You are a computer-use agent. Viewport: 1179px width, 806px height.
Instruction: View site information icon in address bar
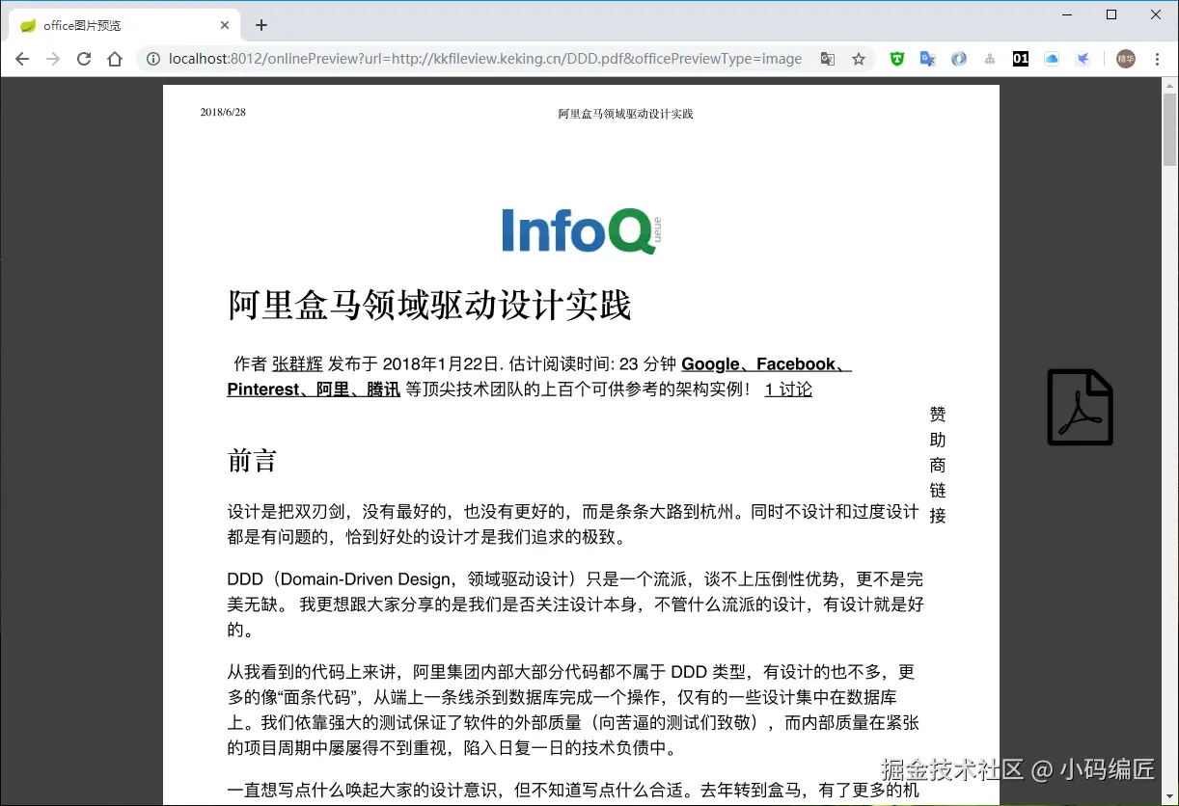(x=152, y=59)
